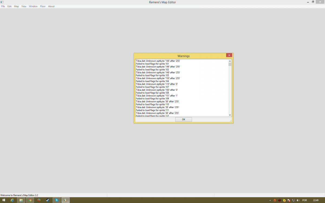Click the Warnings list scrollbar thumb
Image resolution: width=325 pixels, height=203 pixels.
coord(230,64)
